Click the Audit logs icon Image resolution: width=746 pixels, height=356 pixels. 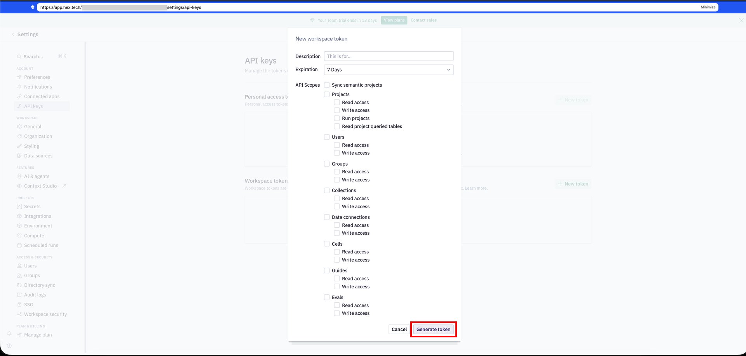19,295
